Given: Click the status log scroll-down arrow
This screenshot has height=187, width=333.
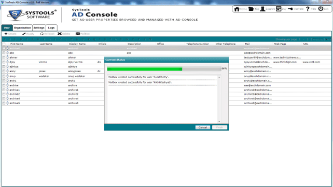Looking at the screenshot, I should [219, 122].
